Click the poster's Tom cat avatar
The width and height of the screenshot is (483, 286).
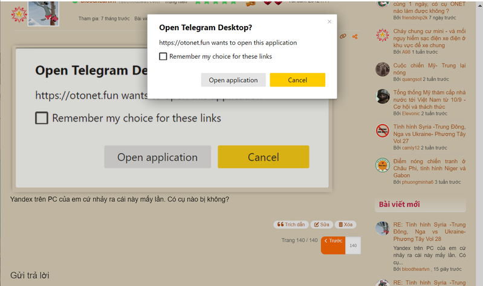43,13
